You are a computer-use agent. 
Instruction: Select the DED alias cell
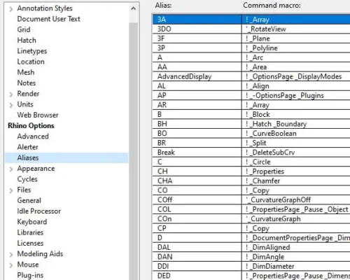point(197,276)
